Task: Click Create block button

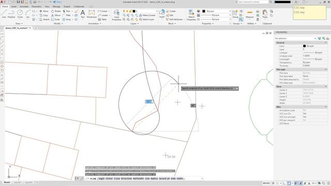Action: 171,11
